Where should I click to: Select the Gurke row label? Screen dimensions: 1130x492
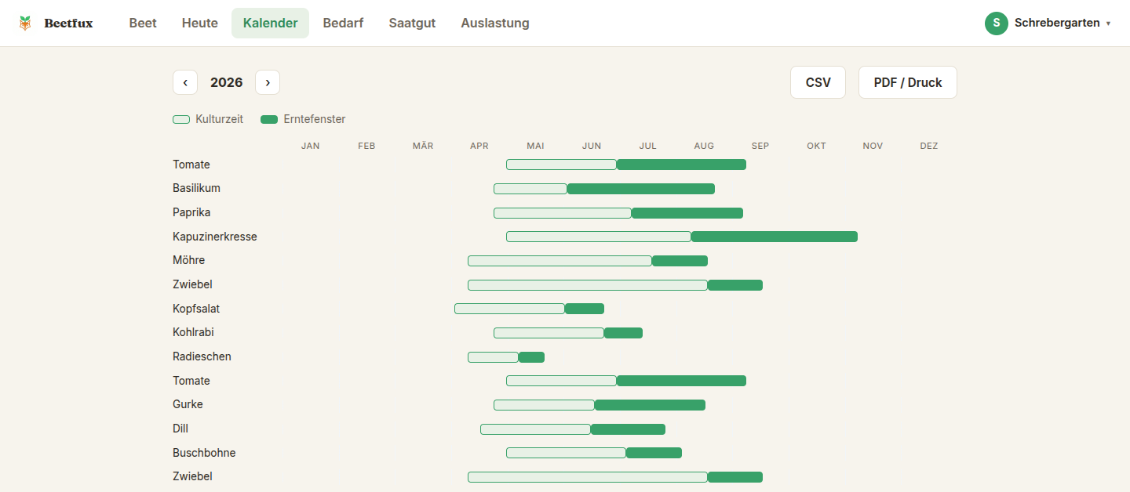pos(188,404)
